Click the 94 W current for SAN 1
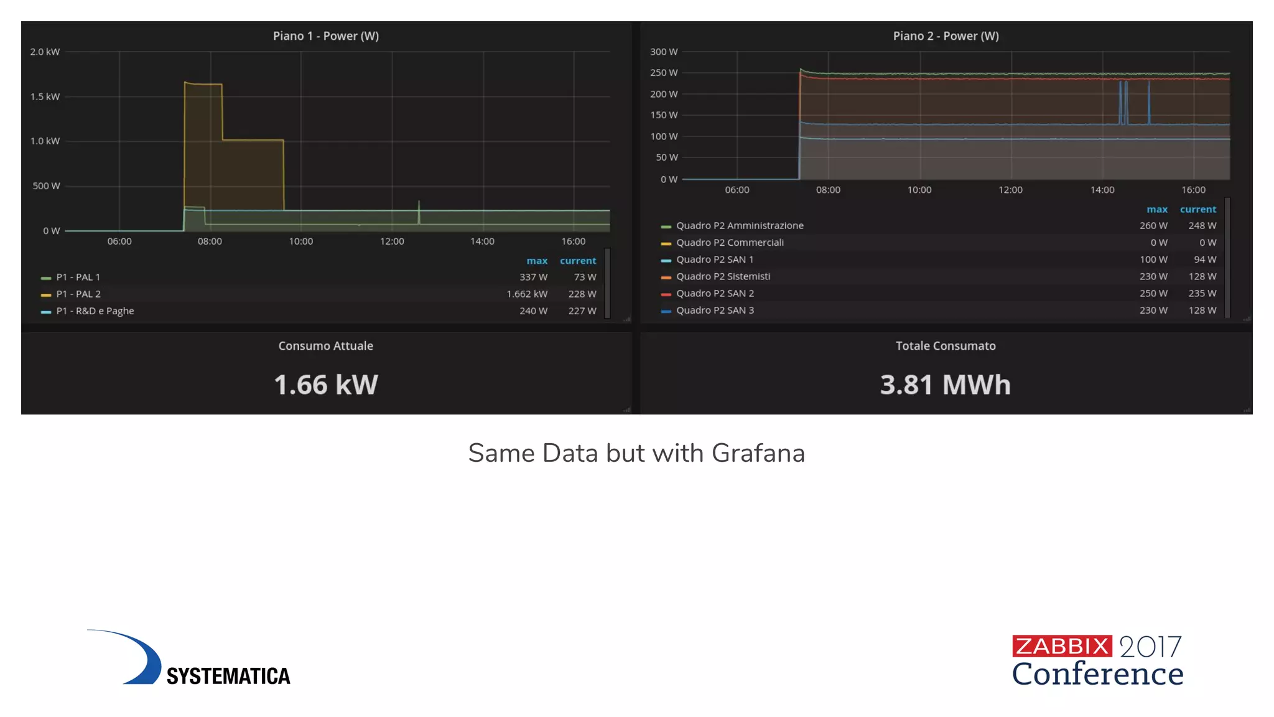The width and height of the screenshot is (1274, 717). click(x=1205, y=259)
